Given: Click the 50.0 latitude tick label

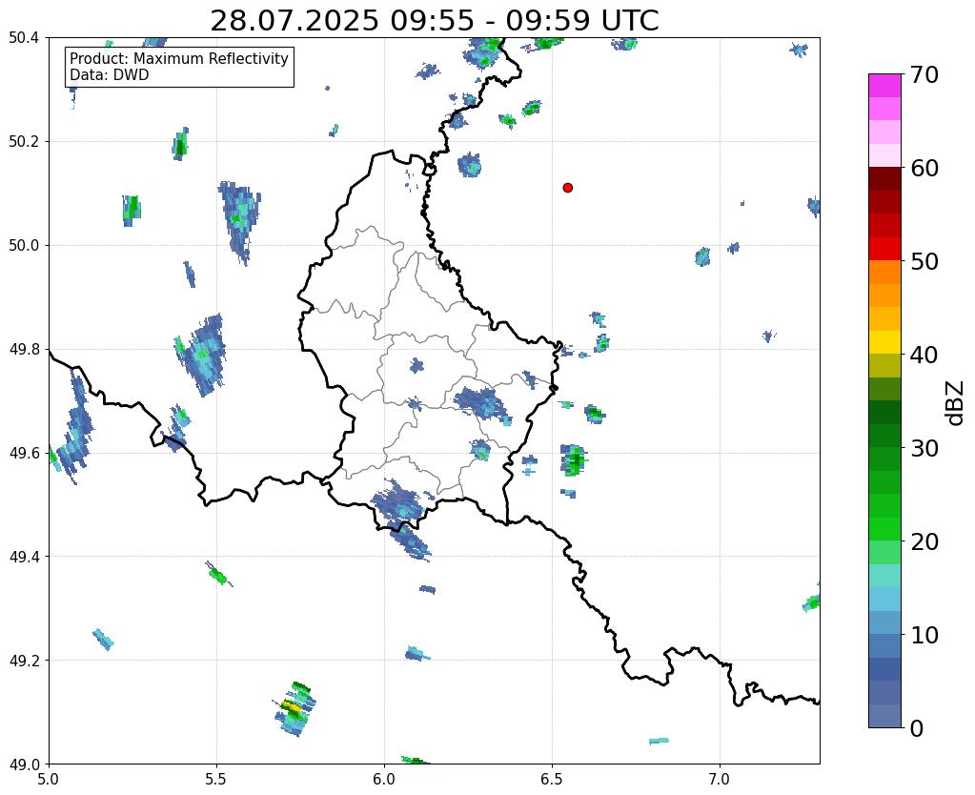Looking at the screenshot, I should (24, 245).
